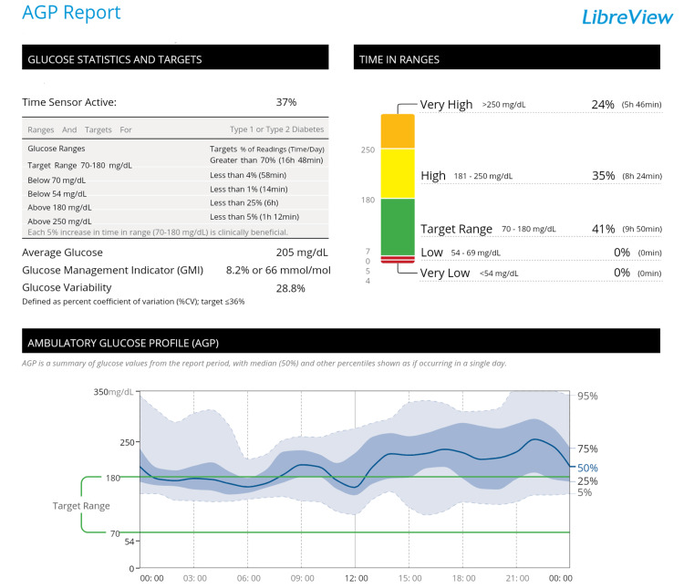Click the LibreView logo
Image resolution: width=684 pixels, height=588 pixels.
pos(627,17)
